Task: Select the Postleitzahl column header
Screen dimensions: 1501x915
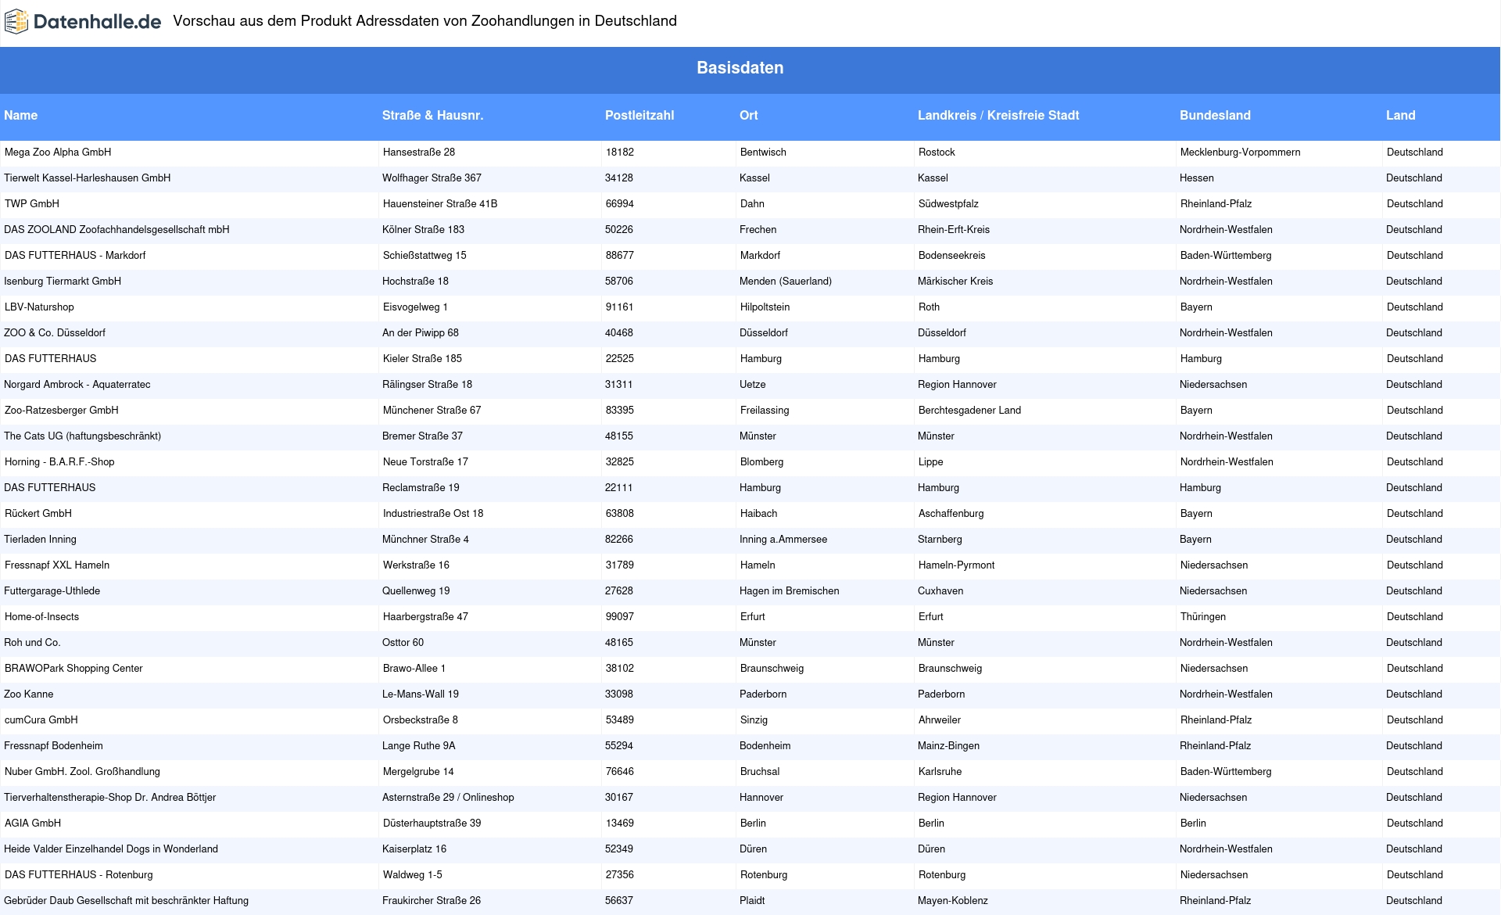Action: (639, 115)
